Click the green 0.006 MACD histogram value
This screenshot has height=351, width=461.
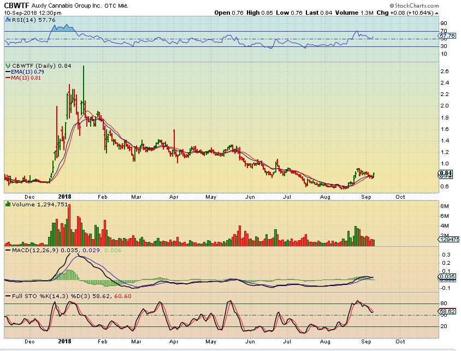pos(113,250)
